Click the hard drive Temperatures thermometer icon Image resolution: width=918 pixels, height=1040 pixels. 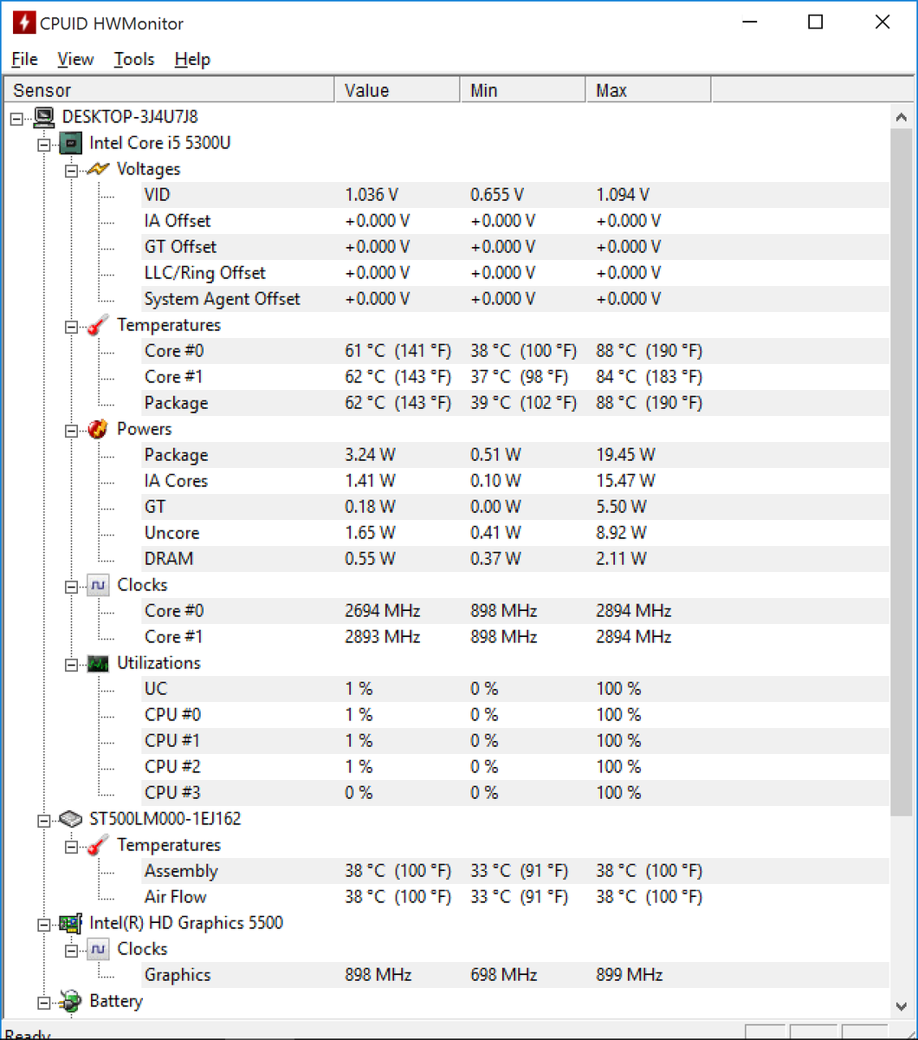click(98, 845)
